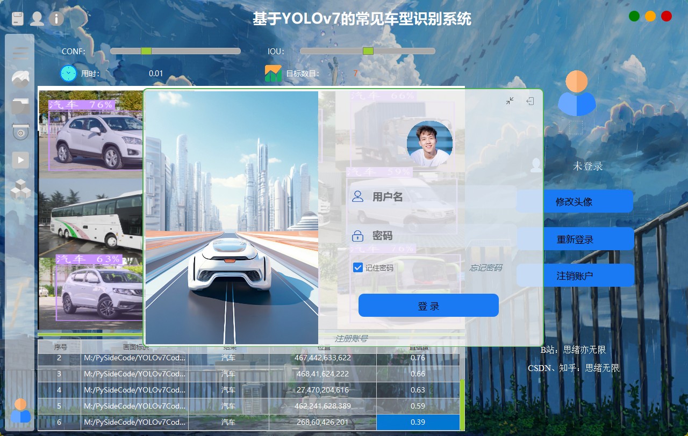This screenshot has height=436, width=688.
Task: Click the green results table scrollbar
Action: pyautogui.click(x=462, y=405)
